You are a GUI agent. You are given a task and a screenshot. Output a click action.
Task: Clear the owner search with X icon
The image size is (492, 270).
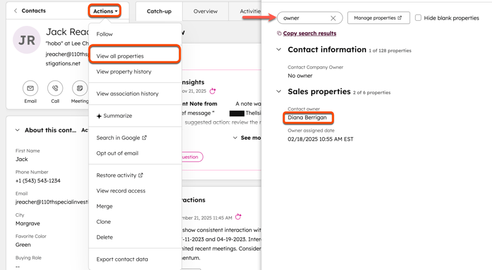(333, 18)
